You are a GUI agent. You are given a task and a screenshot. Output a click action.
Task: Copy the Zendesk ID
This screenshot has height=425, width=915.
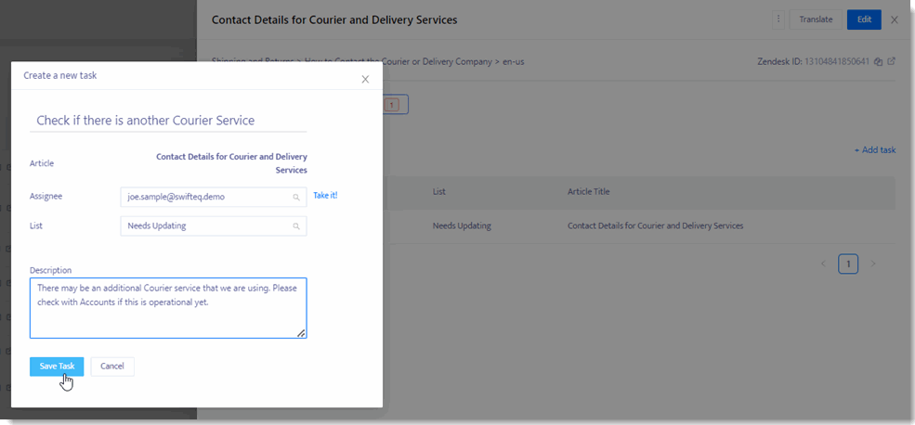point(878,62)
